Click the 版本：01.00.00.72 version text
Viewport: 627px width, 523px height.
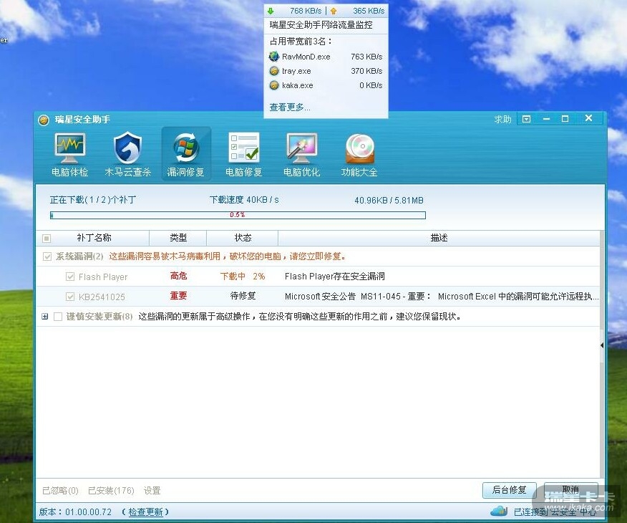tap(76, 512)
